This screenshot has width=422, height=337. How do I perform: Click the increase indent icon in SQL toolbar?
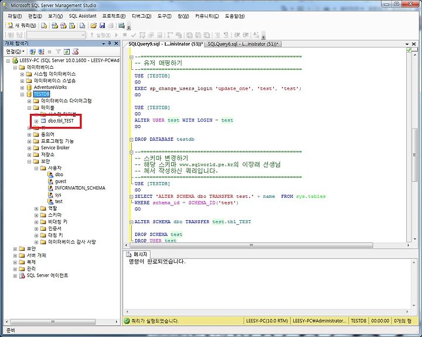(x=246, y=35)
